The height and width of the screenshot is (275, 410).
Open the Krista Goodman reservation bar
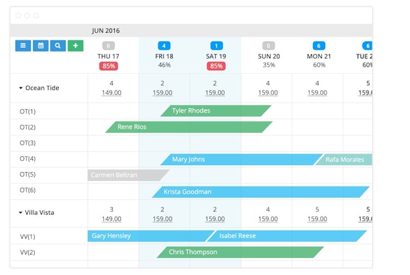click(x=260, y=192)
